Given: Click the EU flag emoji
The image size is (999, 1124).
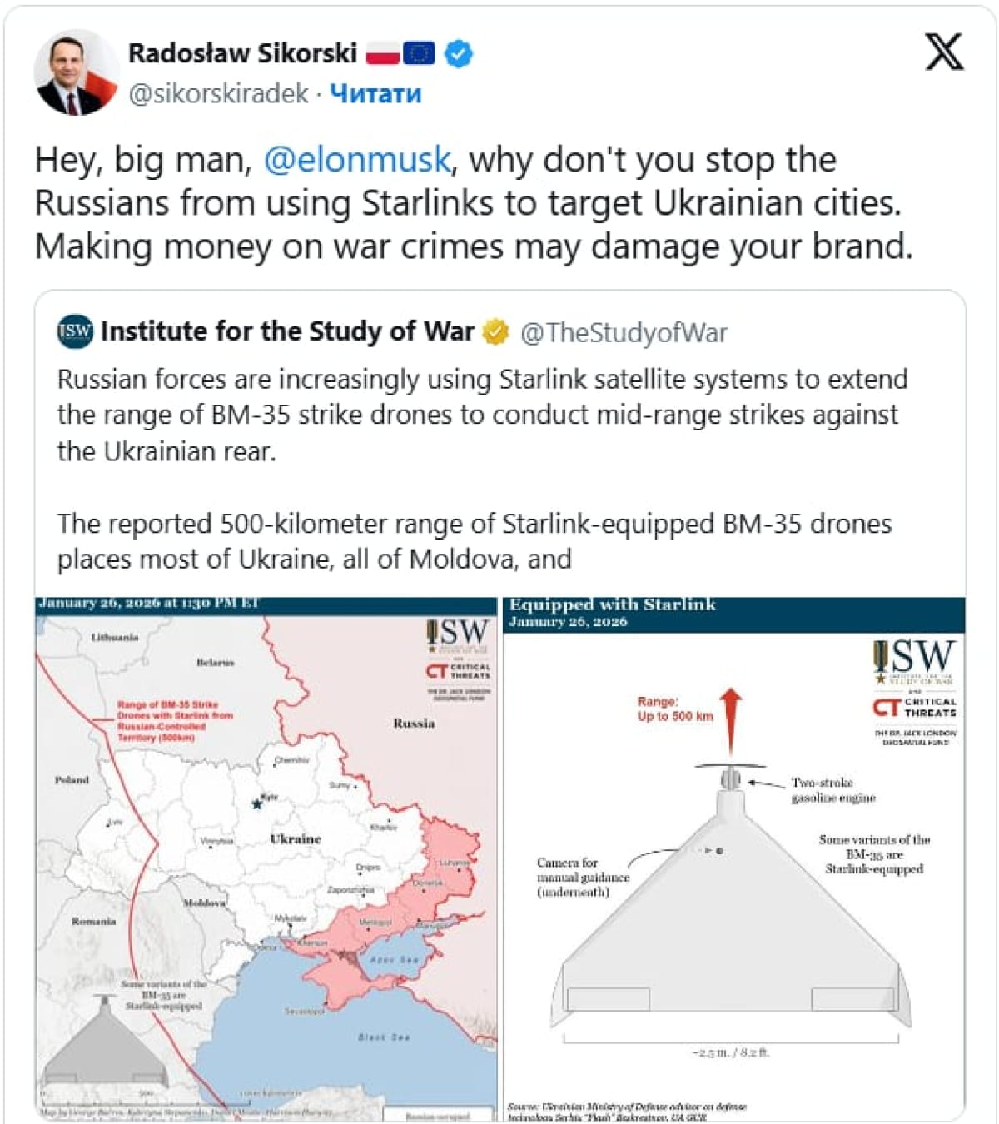Looking at the screenshot, I should pyautogui.click(x=419, y=54).
